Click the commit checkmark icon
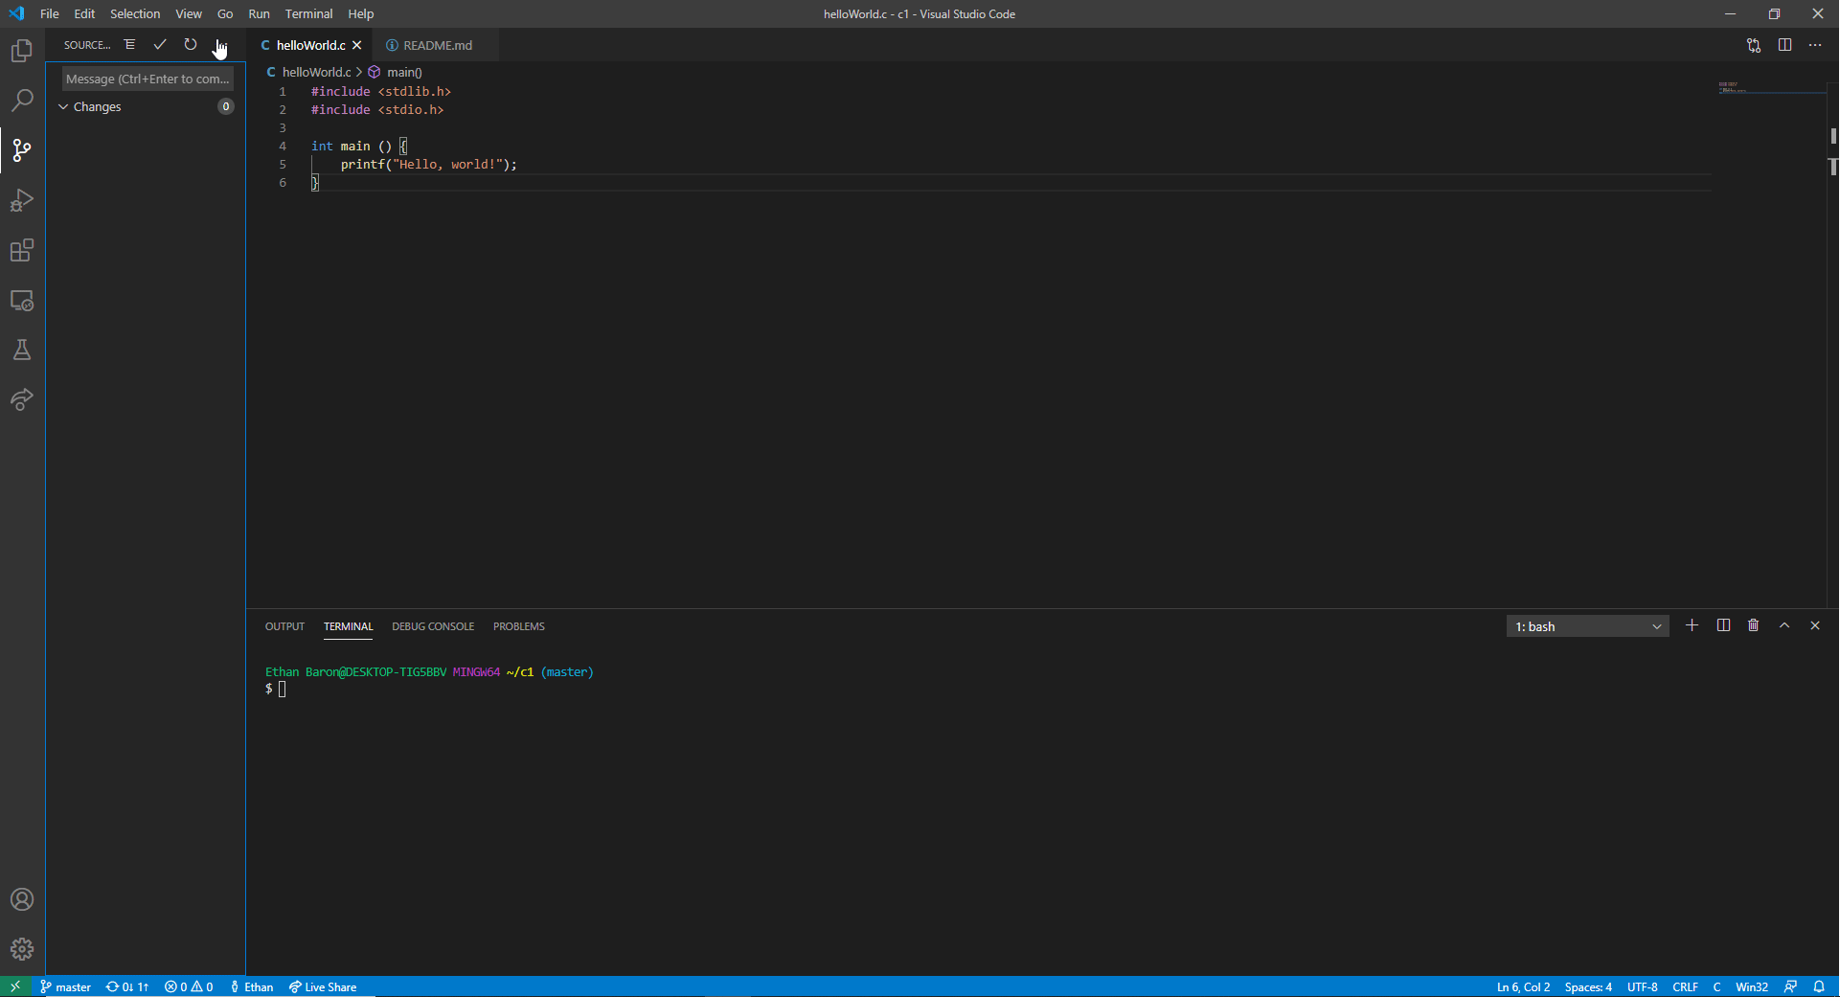Image resolution: width=1840 pixels, height=997 pixels. (x=160, y=45)
